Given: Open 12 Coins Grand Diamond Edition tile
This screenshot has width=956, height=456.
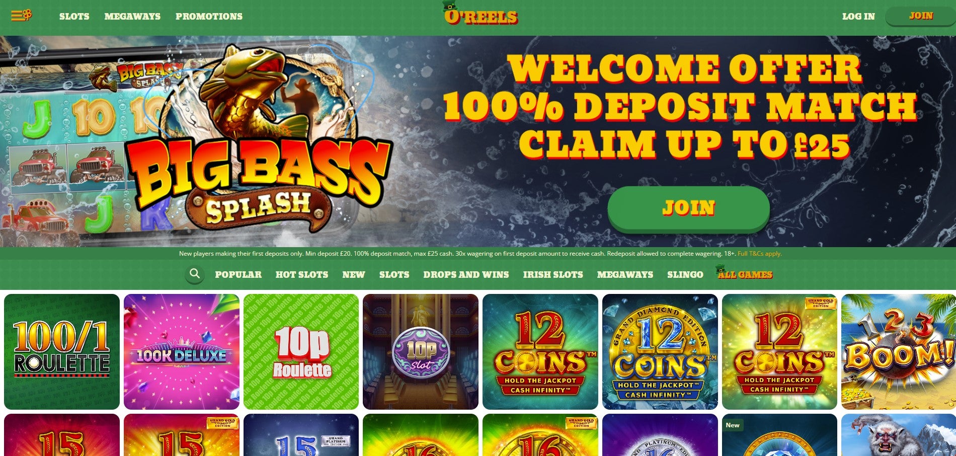Looking at the screenshot, I should pyautogui.click(x=660, y=352).
